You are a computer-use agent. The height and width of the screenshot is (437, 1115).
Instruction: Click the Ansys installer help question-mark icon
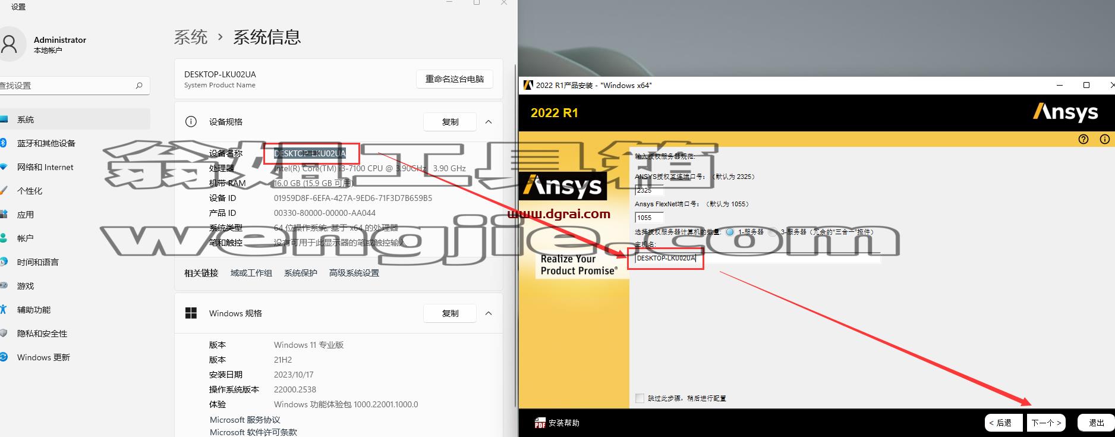[x=1083, y=139]
